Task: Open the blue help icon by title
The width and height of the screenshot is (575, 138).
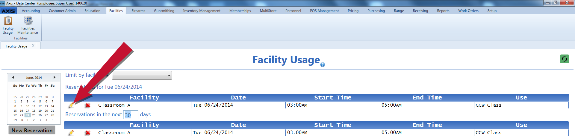Action: coord(323,65)
